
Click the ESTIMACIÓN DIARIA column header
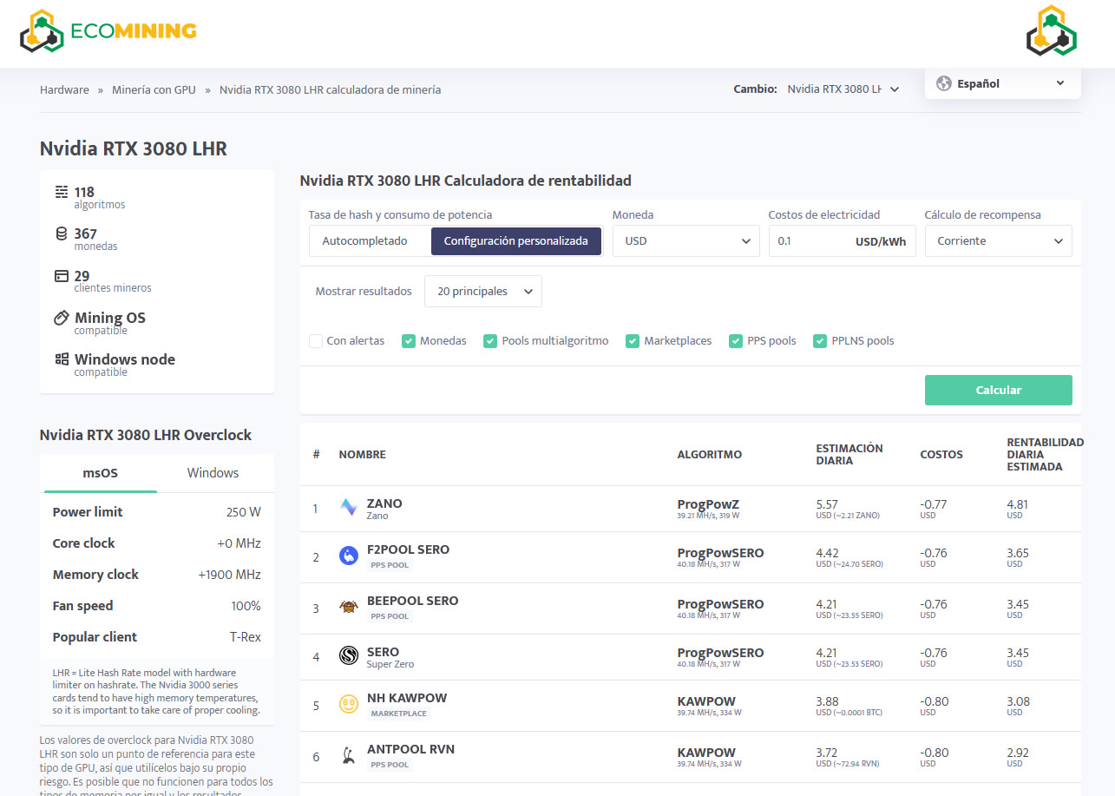coord(849,455)
